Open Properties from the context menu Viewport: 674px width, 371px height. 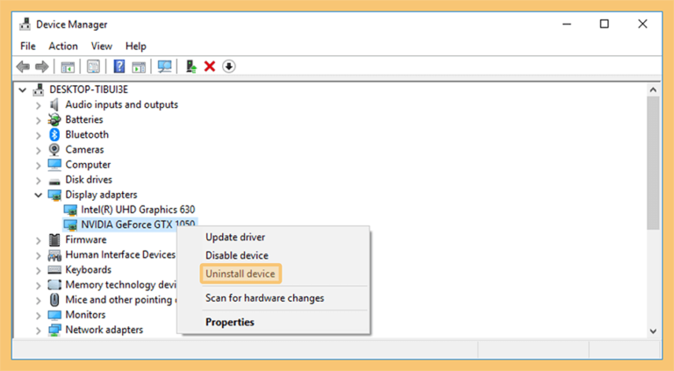[230, 322]
